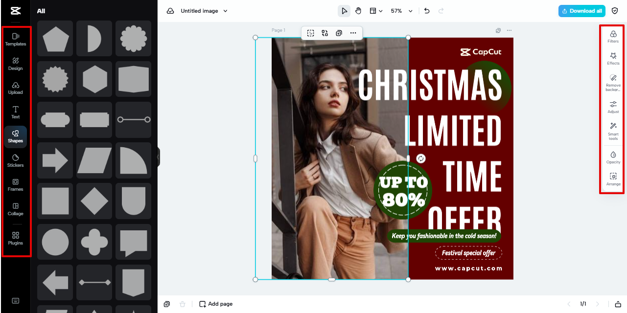Remove background of the selected photo
Screen dimensions: 627x313
613,81
